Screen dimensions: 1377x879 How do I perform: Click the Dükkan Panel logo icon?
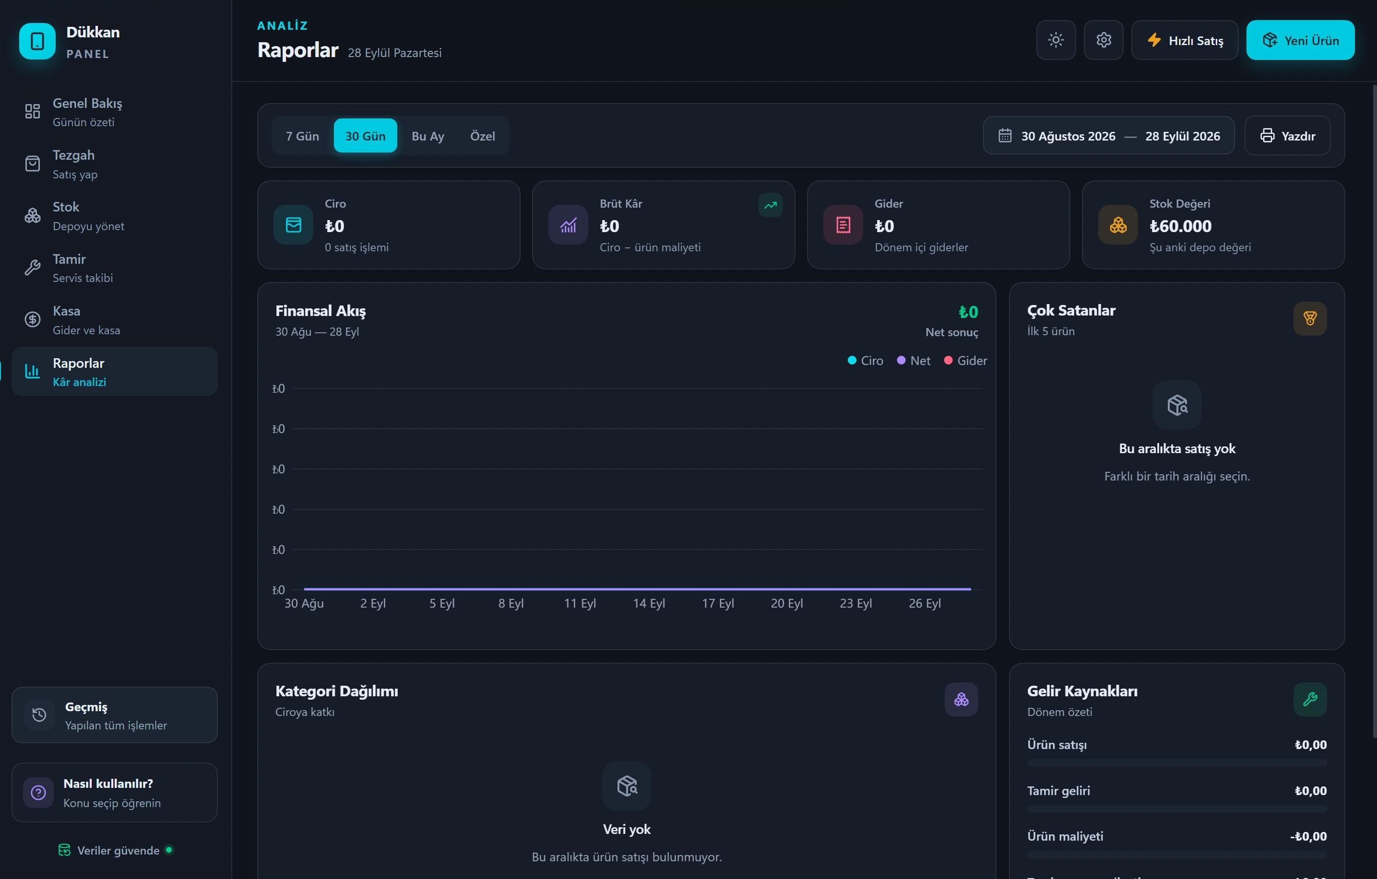coord(37,41)
